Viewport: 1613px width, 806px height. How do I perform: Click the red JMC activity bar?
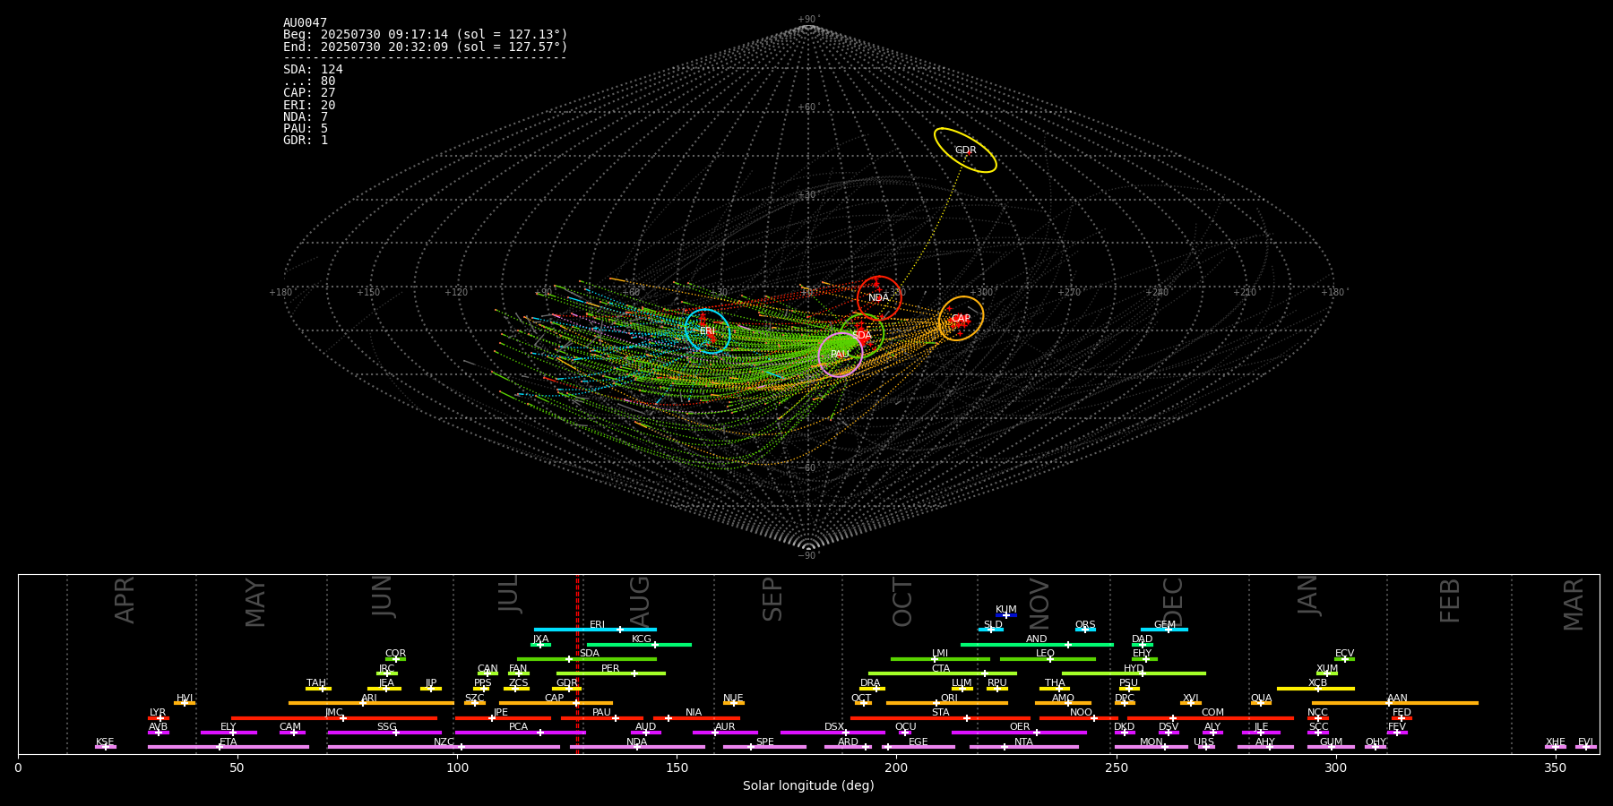pyautogui.click(x=334, y=718)
